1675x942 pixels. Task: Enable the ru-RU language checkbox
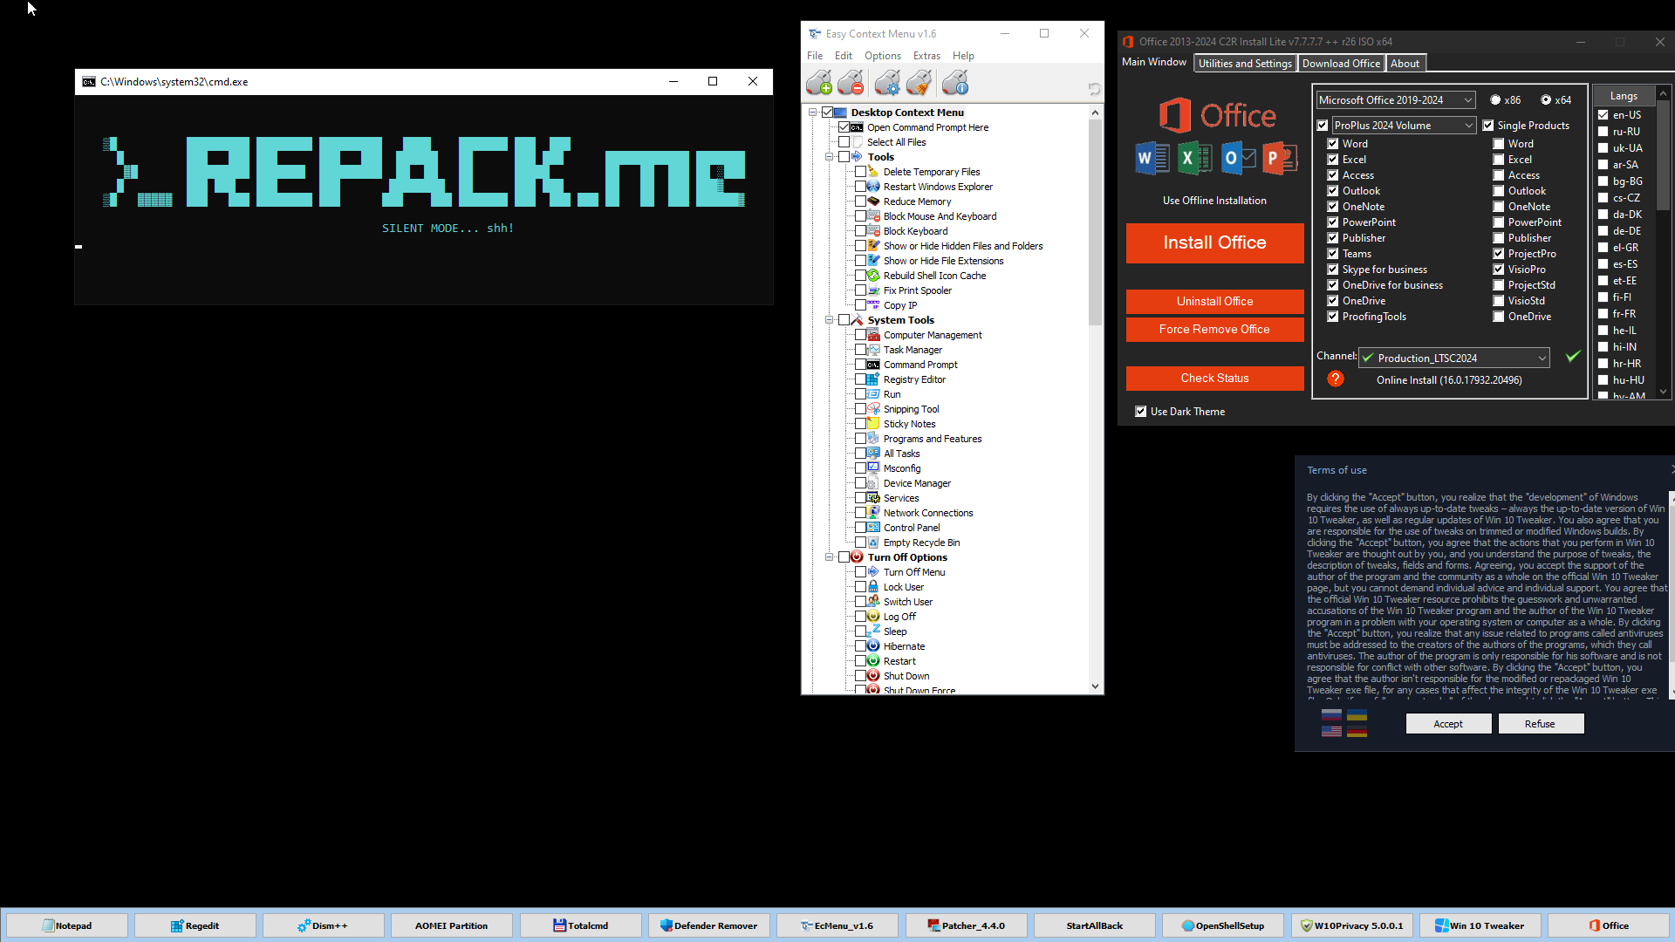(x=1603, y=132)
